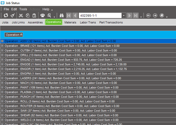The height and width of the screenshot is (125, 176).
Task: Expand the SHEAR operation group
Action: (2, 115)
